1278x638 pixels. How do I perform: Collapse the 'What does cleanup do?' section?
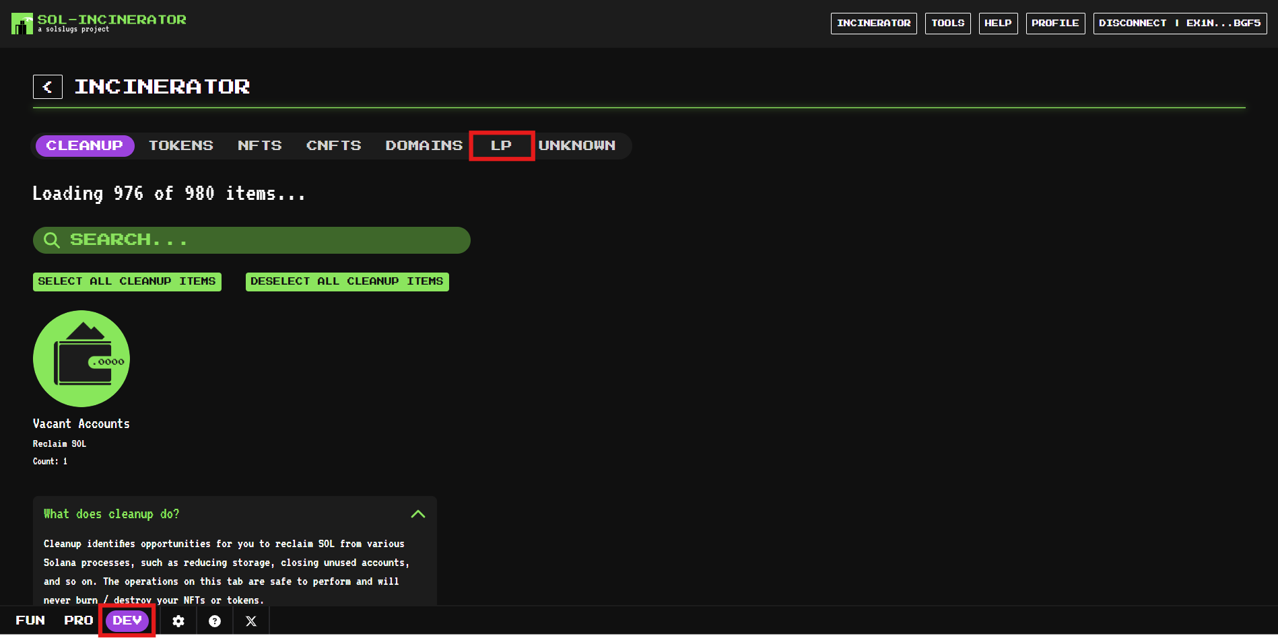click(417, 514)
